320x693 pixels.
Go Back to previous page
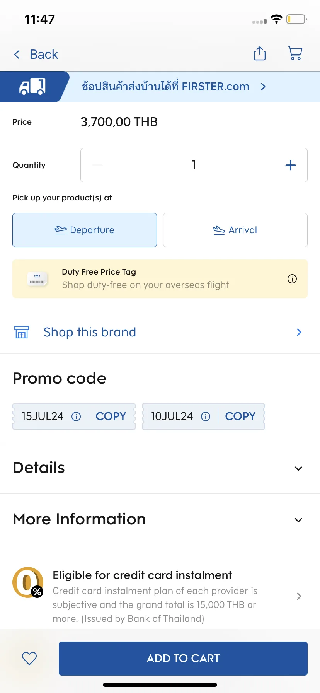36,54
